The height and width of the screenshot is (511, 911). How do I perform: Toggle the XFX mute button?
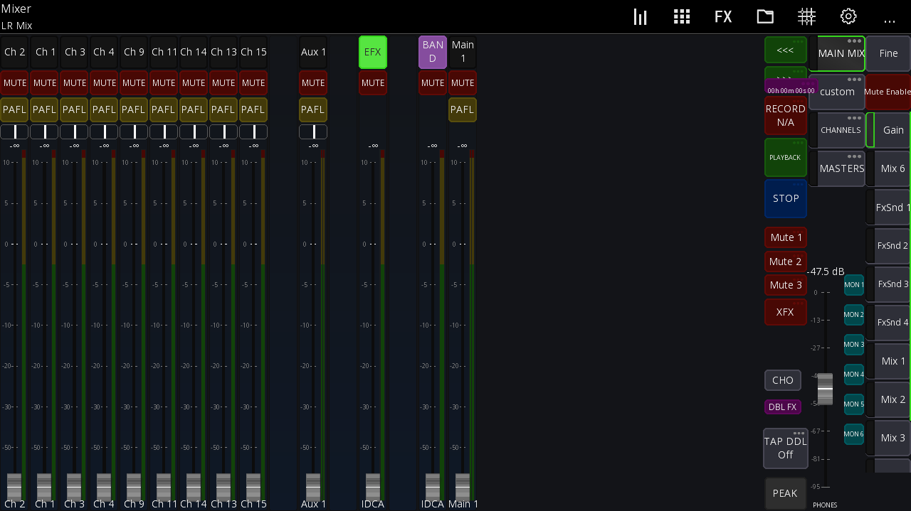(x=786, y=312)
